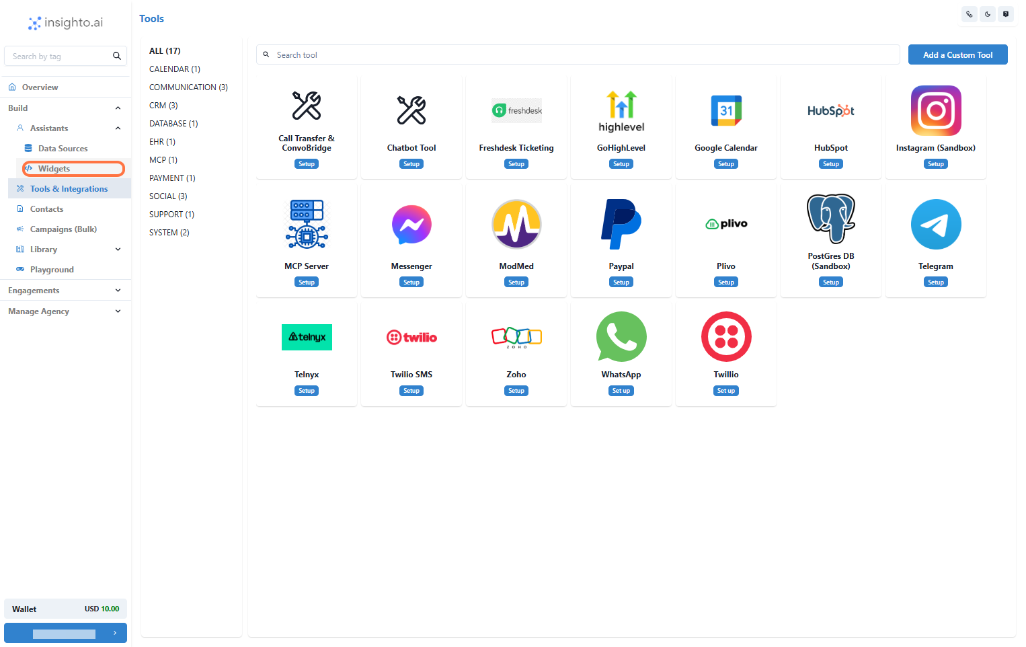Open the Chatbot Tool wrench icon

[411, 110]
